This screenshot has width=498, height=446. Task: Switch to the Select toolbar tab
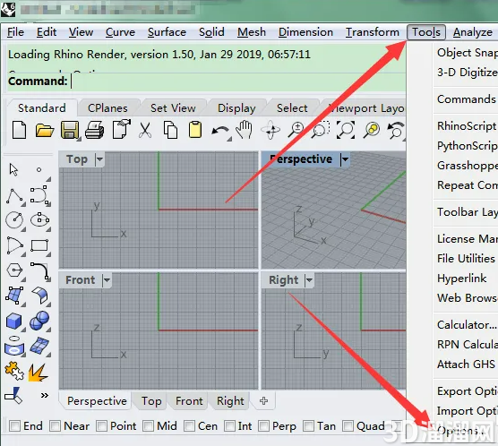pos(292,108)
